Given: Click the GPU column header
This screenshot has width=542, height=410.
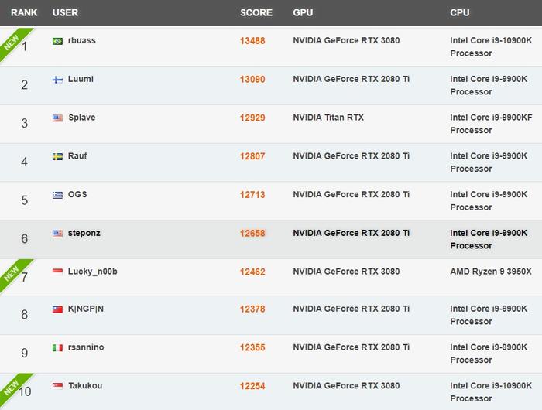Looking at the screenshot, I should [x=303, y=13].
